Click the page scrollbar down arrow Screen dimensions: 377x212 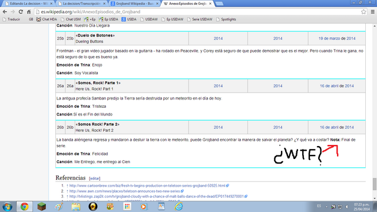[x=375, y=198]
